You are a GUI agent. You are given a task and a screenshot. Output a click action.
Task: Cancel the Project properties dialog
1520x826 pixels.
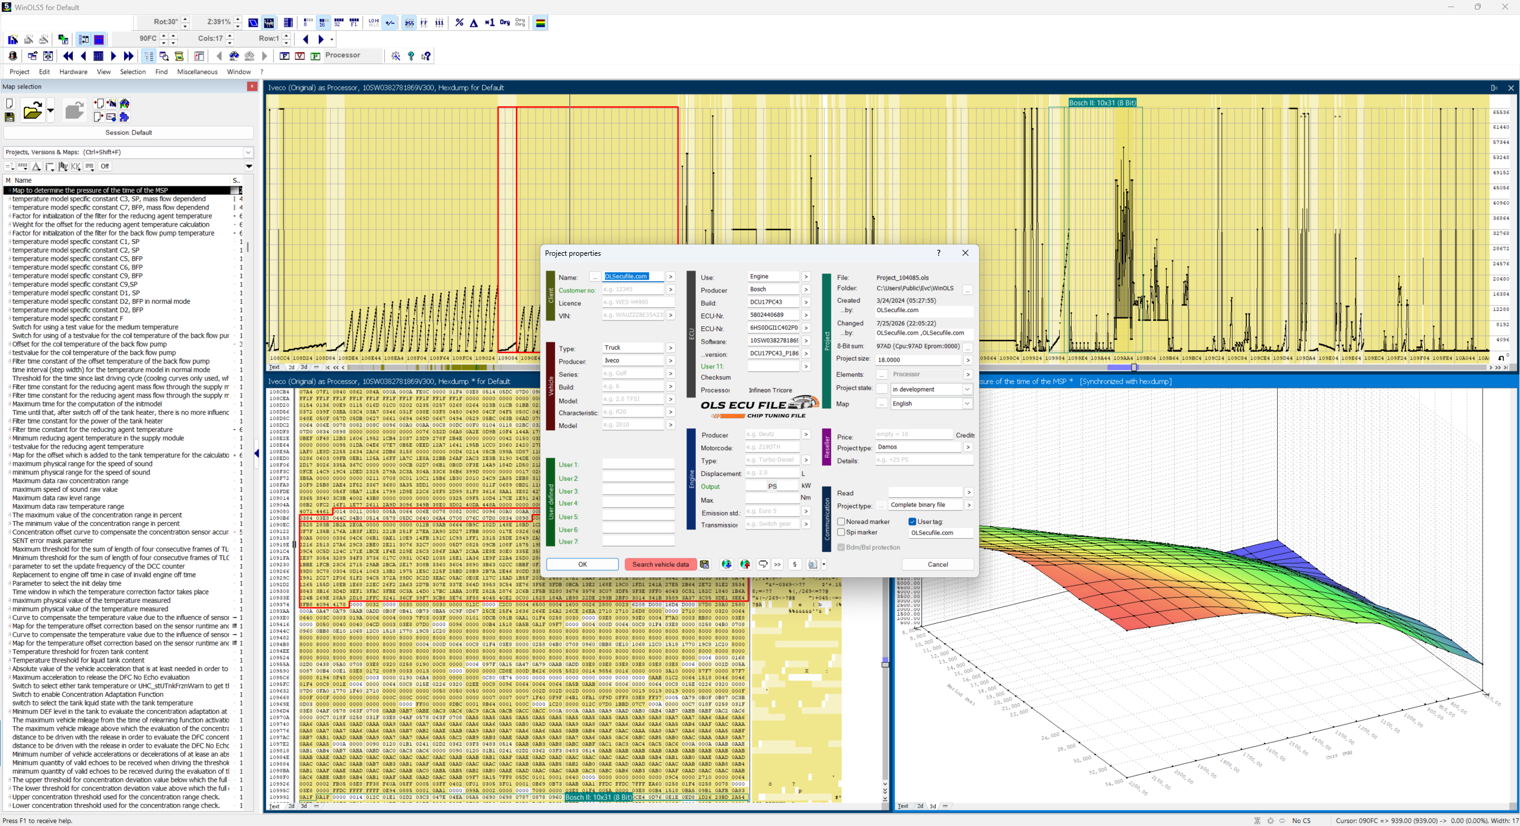coord(938,564)
